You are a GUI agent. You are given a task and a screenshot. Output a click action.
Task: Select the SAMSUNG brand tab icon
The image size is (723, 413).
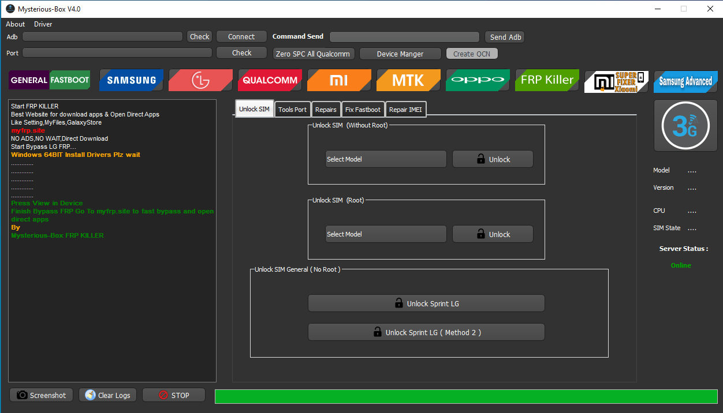coord(131,80)
